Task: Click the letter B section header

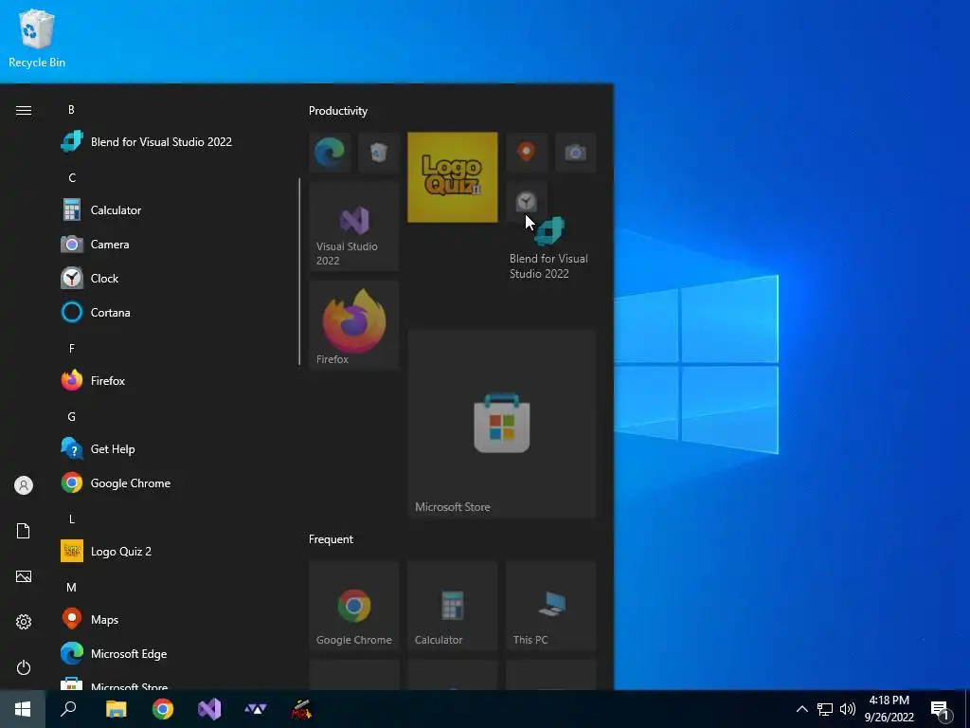Action: 72,110
